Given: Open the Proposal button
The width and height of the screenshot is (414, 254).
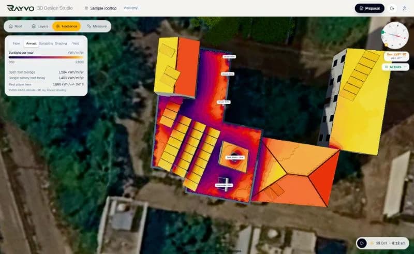Looking at the screenshot, I should coord(369,8).
